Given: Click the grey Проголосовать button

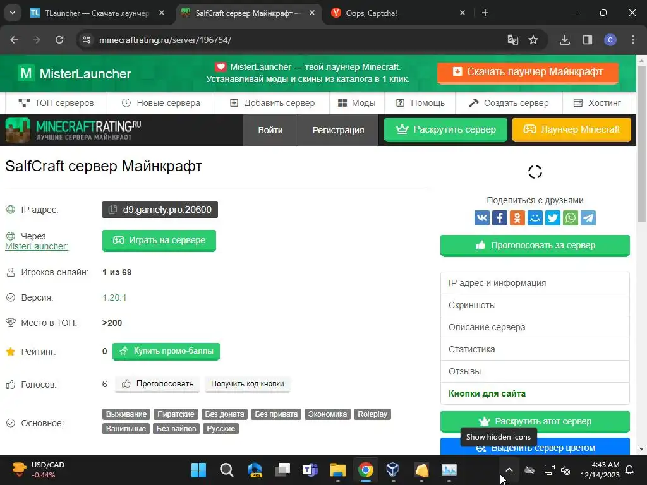Looking at the screenshot, I should pos(157,384).
